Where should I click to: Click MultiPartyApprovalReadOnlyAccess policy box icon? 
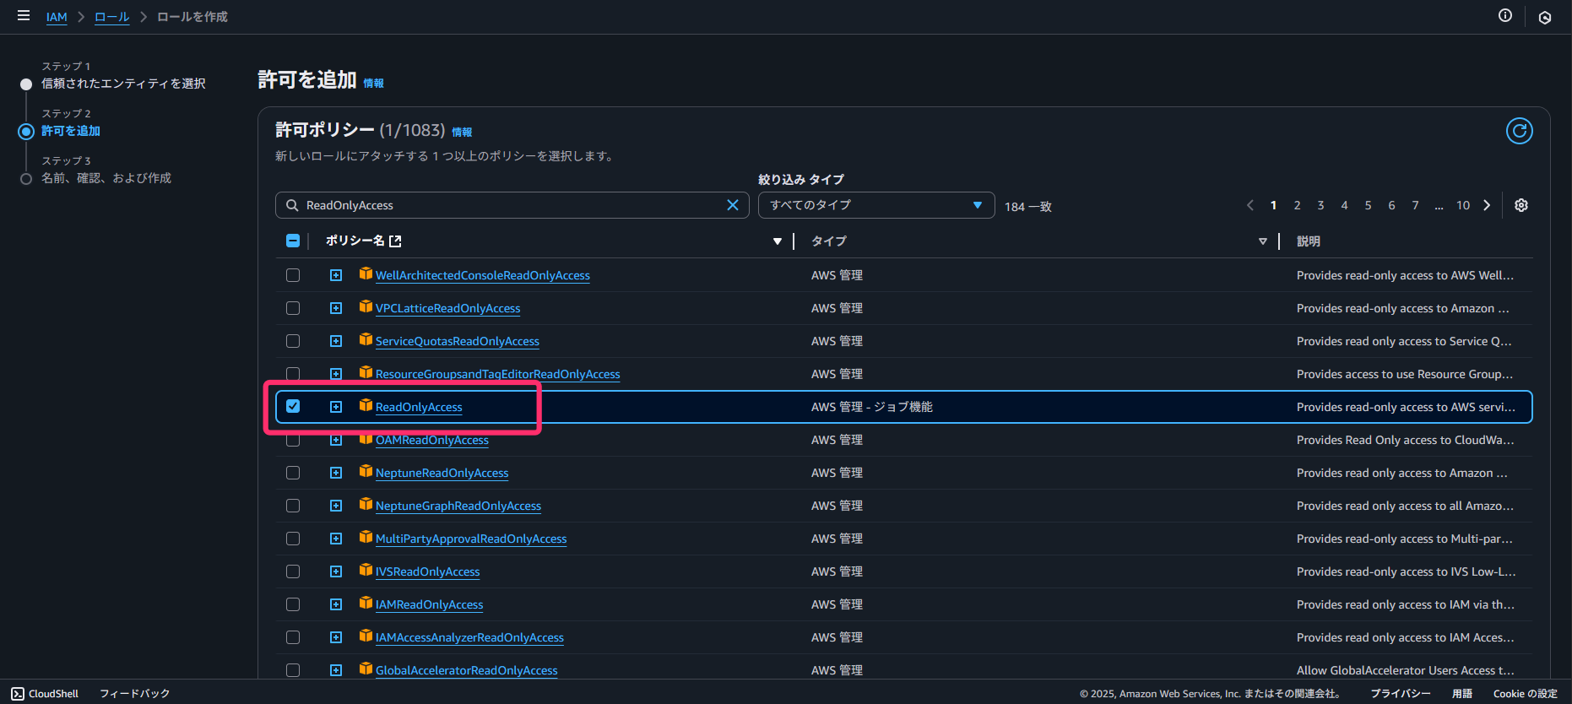pos(366,537)
